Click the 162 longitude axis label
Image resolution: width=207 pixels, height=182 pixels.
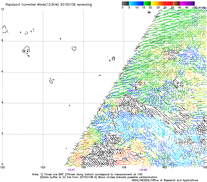164,167
